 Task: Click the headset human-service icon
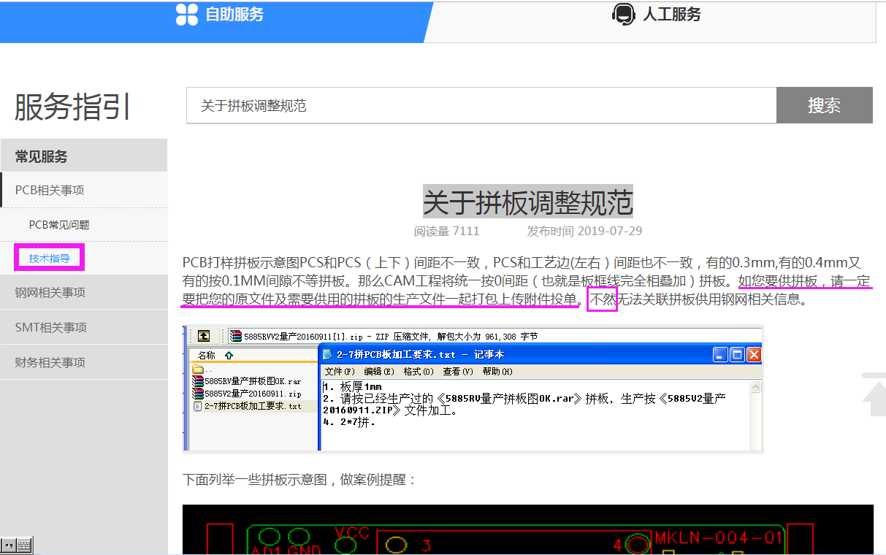(x=623, y=15)
